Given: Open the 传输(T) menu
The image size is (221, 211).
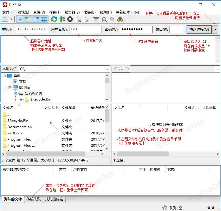Looking at the screenshot, I should pos(55,12).
